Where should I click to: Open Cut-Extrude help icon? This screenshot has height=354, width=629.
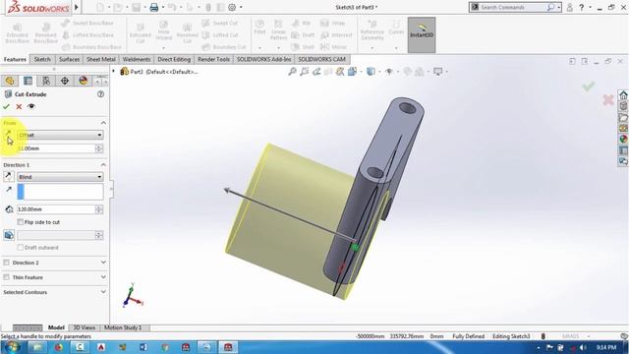pyautogui.click(x=100, y=94)
